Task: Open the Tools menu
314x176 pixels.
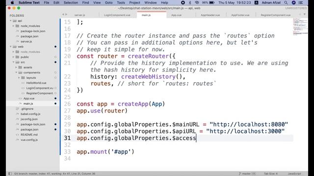Action: (x=121, y=2)
